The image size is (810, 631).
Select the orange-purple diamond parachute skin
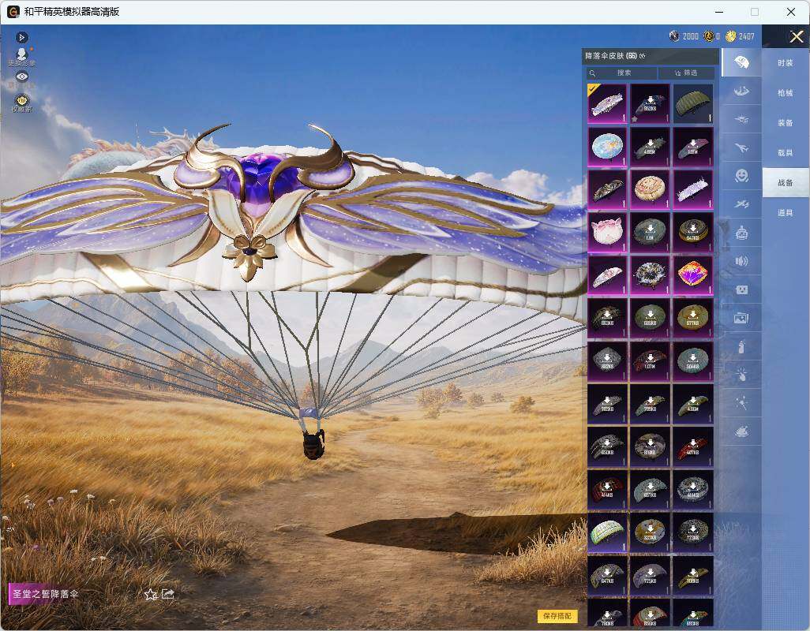click(692, 275)
